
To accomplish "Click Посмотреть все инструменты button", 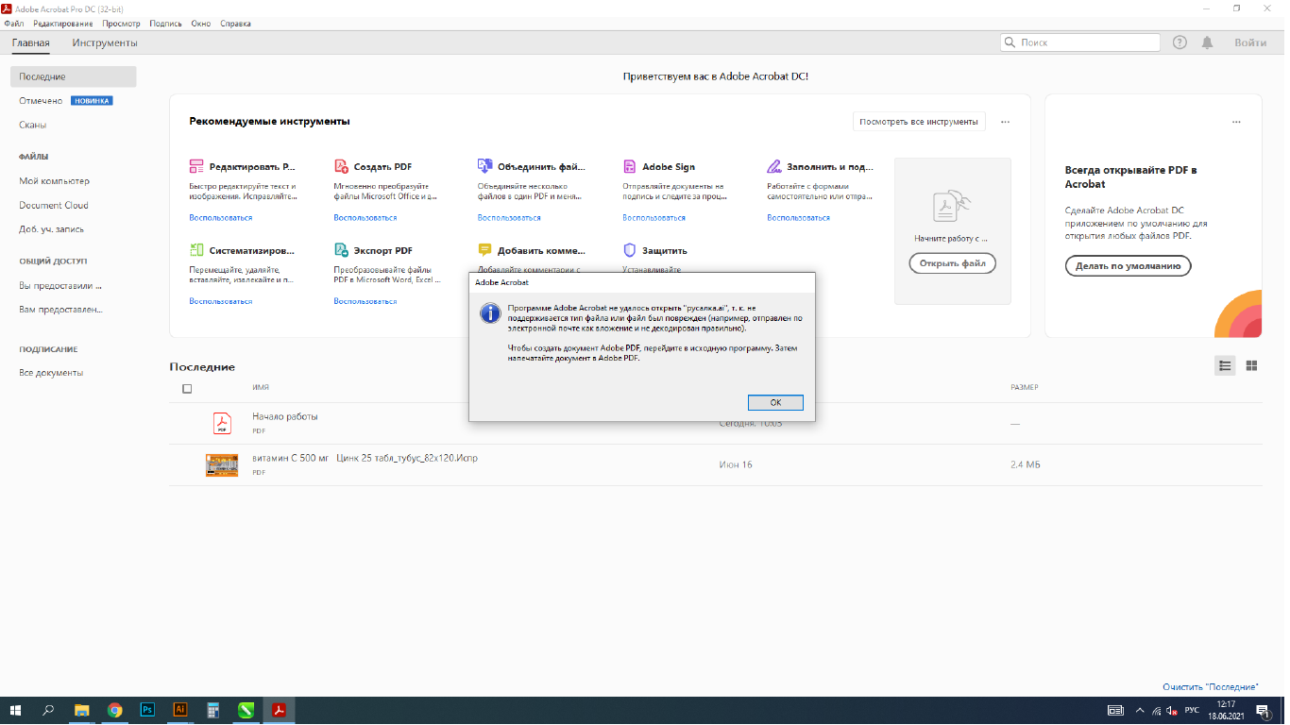I will pyautogui.click(x=919, y=122).
